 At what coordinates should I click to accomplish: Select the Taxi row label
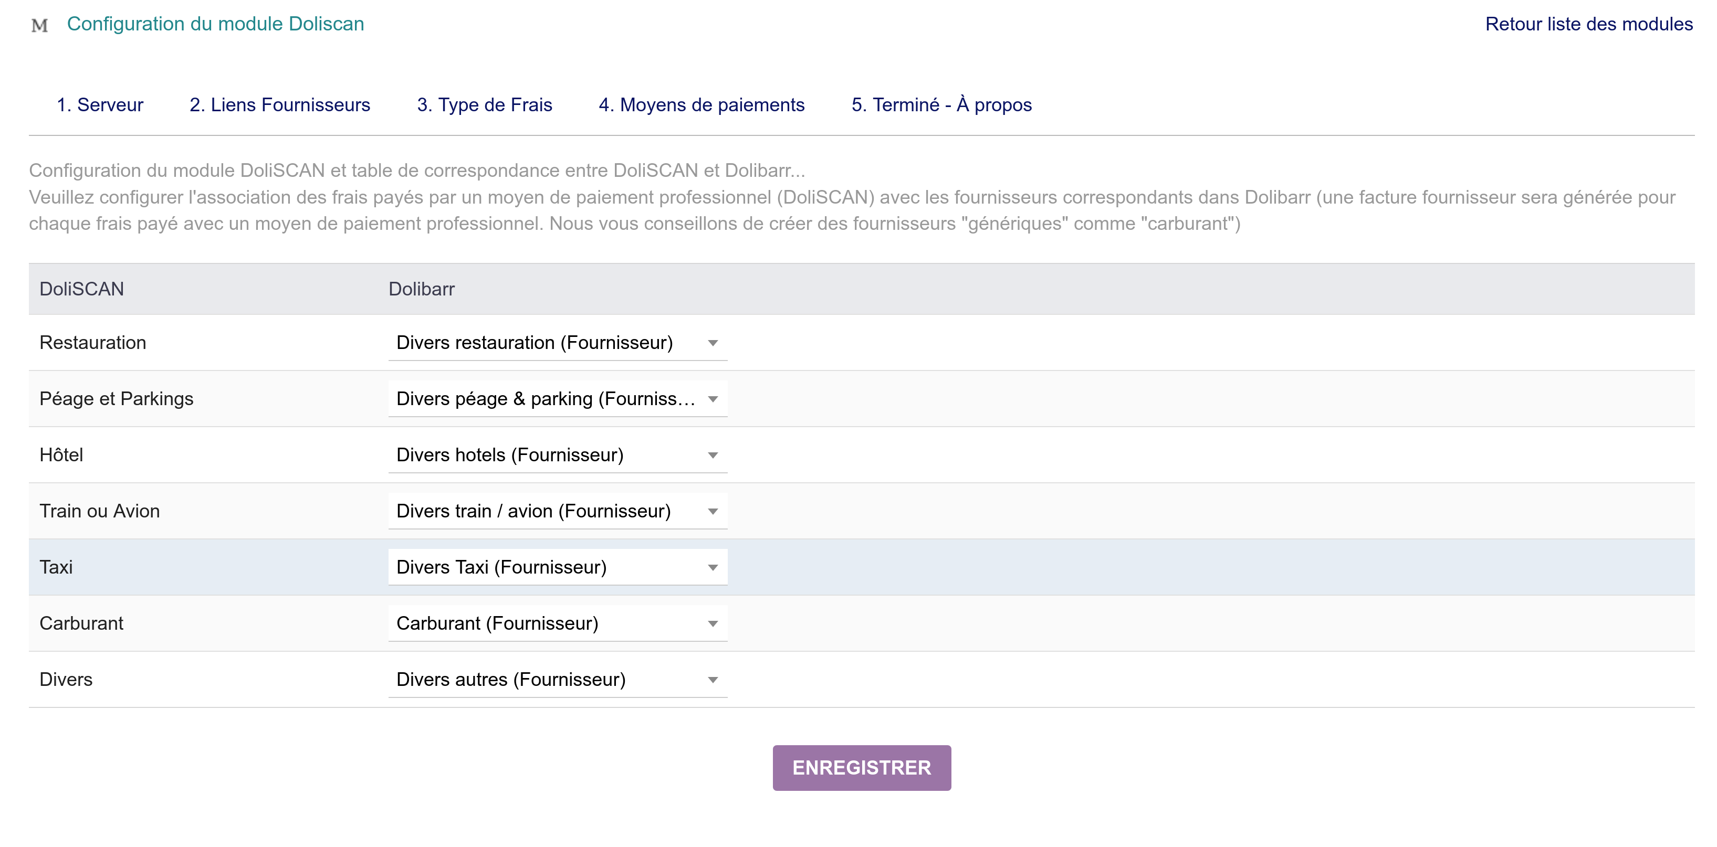pos(56,567)
